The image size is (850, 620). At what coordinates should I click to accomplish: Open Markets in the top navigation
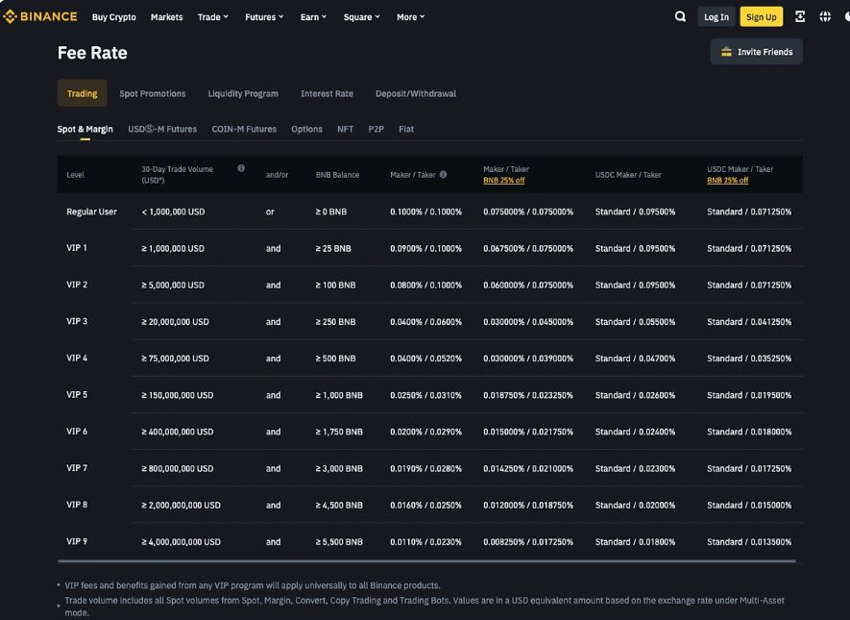click(166, 16)
